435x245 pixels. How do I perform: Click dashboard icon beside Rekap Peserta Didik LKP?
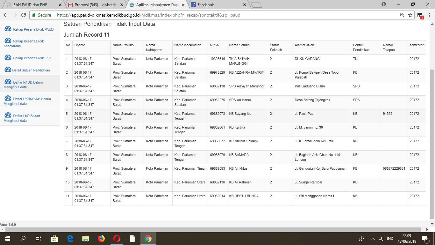pyautogui.click(x=8, y=57)
